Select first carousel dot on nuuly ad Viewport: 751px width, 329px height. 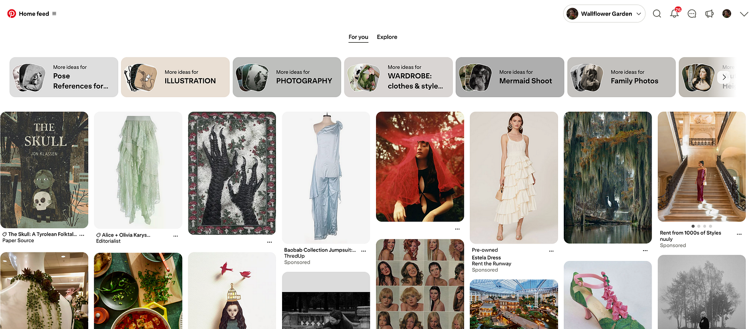click(693, 226)
